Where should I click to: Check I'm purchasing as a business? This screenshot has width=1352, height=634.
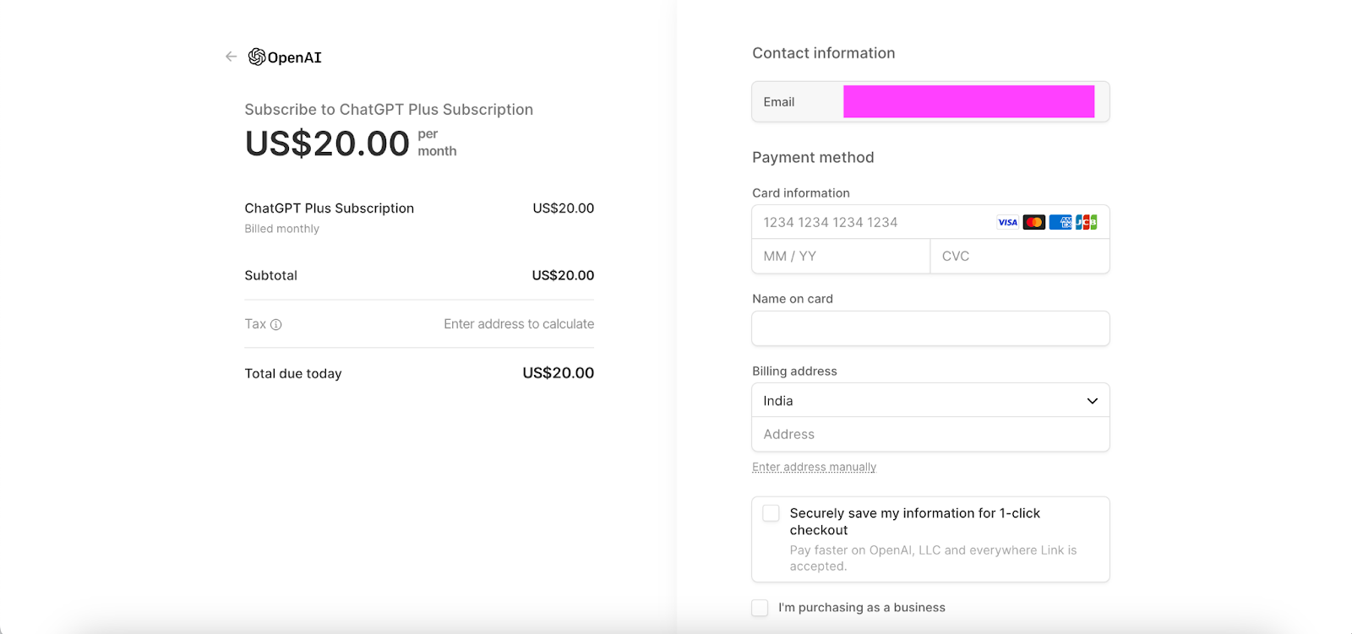(x=760, y=608)
